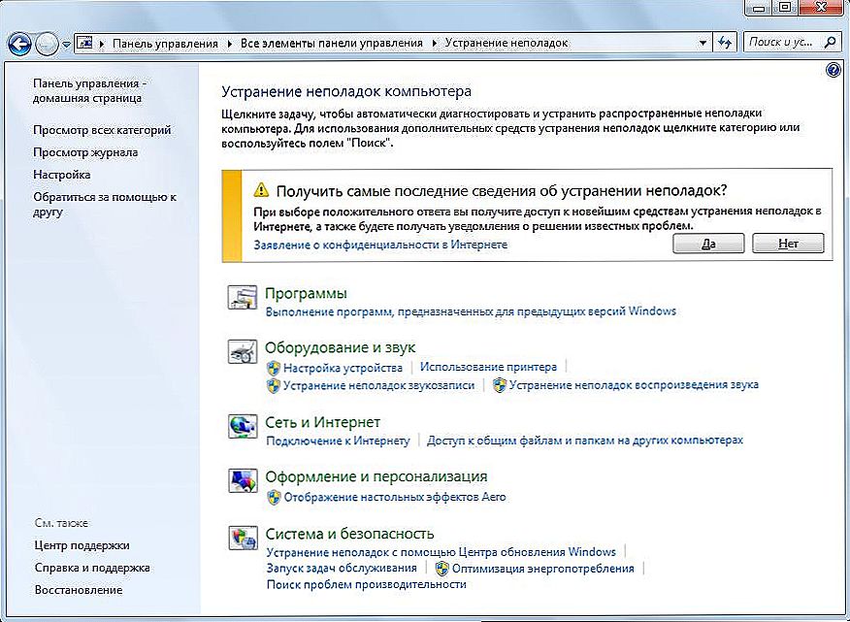
Task: Click the 'Оформление и персонализация' category icon
Action: click(x=243, y=480)
